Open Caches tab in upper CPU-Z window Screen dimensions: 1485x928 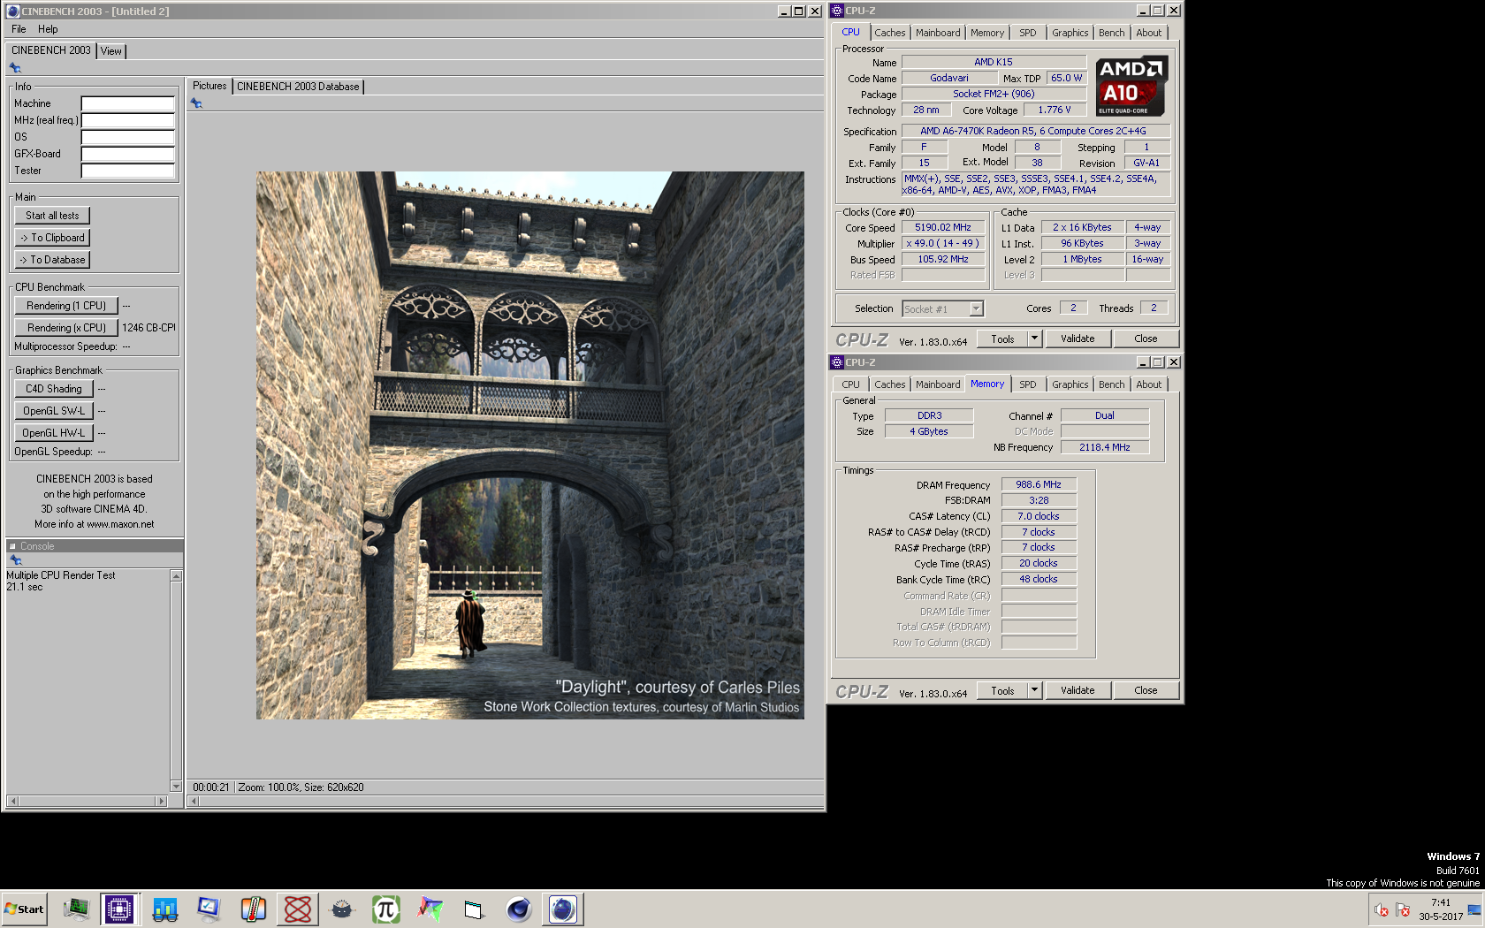point(890,33)
